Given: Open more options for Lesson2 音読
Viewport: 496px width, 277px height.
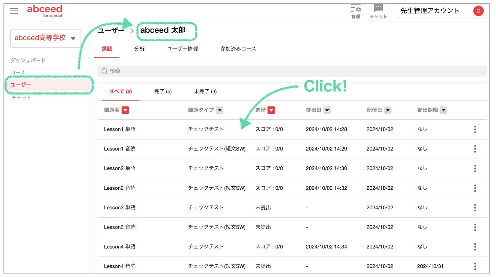Looking at the screenshot, I should pyautogui.click(x=475, y=188).
